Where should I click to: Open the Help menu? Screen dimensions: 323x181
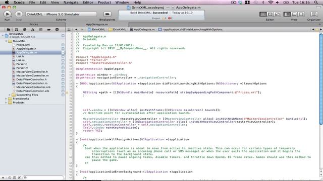coord(137,3)
